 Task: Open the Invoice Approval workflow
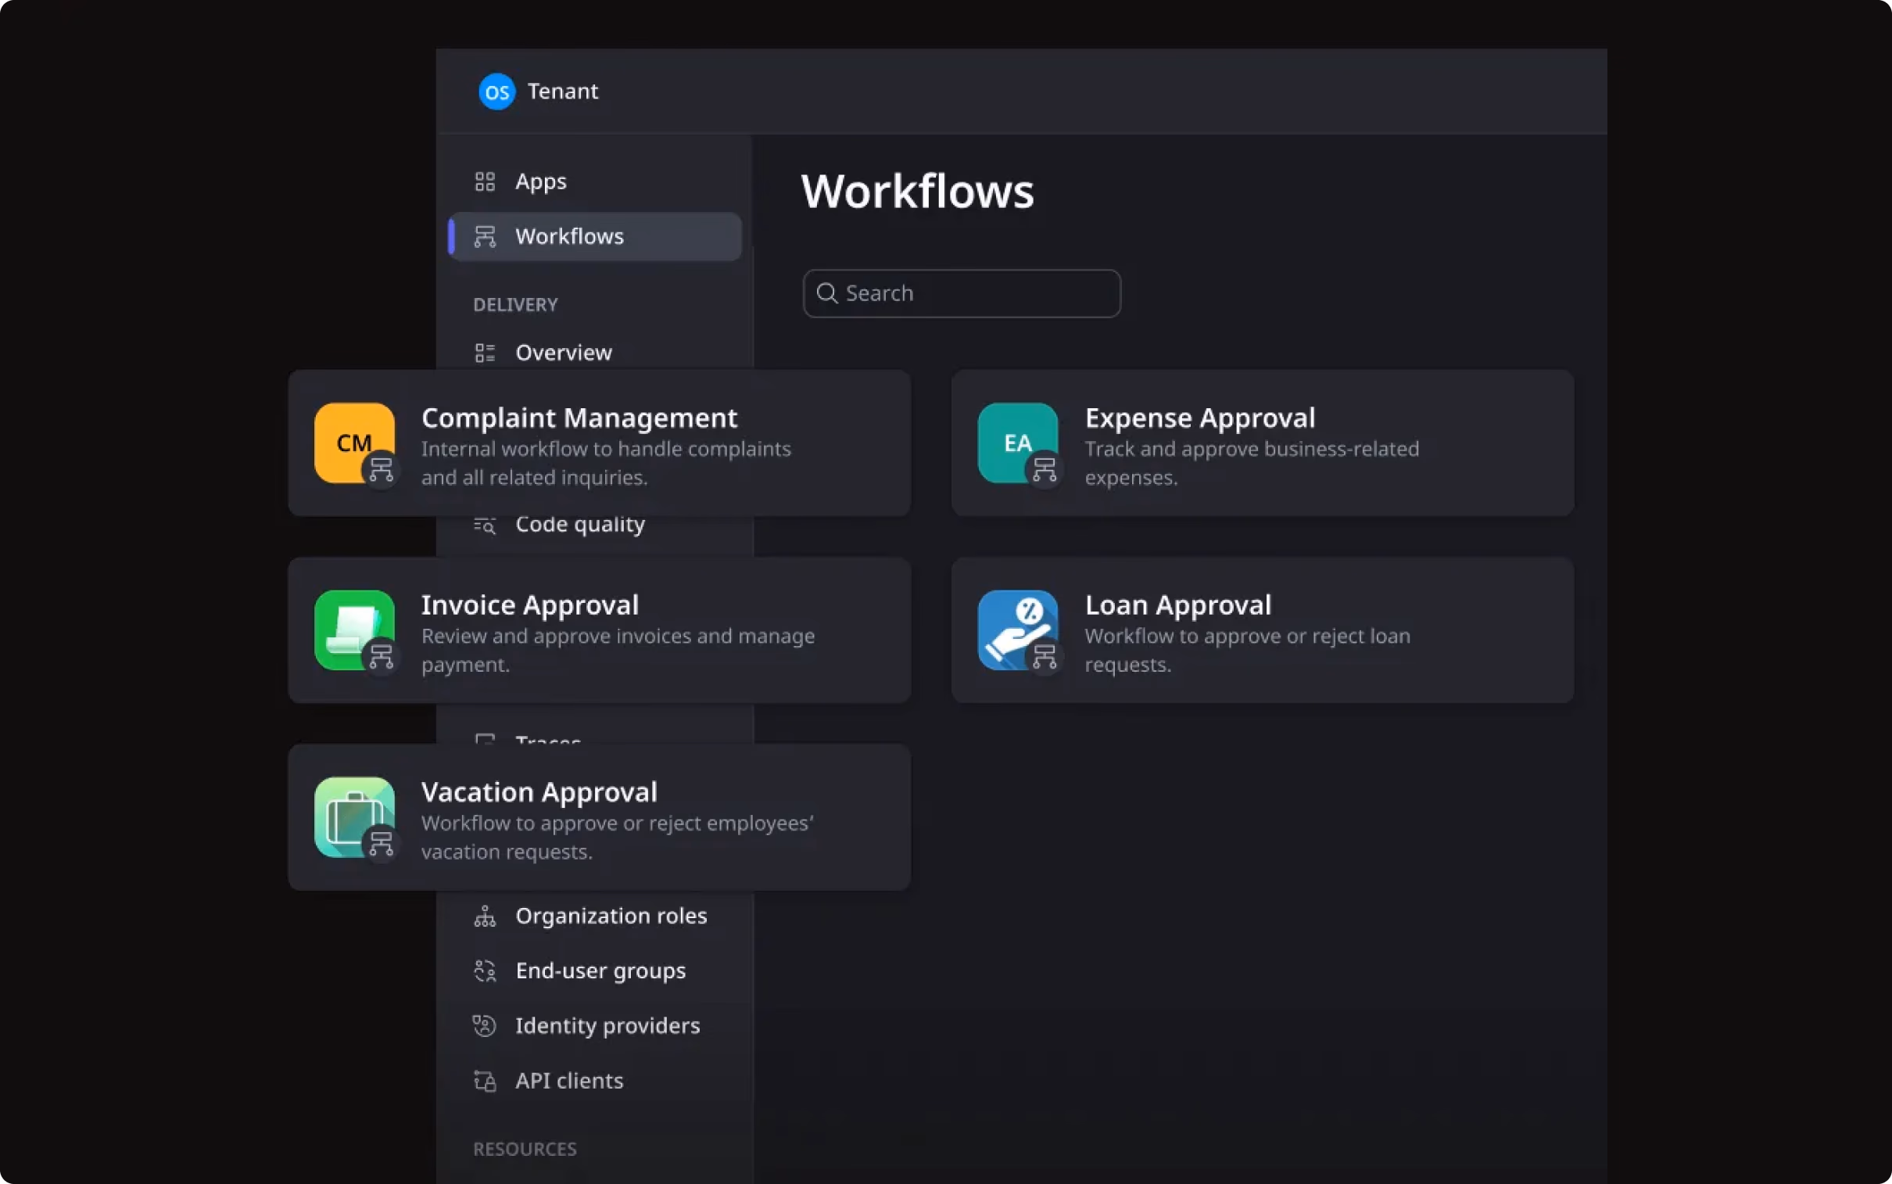click(x=600, y=630)
